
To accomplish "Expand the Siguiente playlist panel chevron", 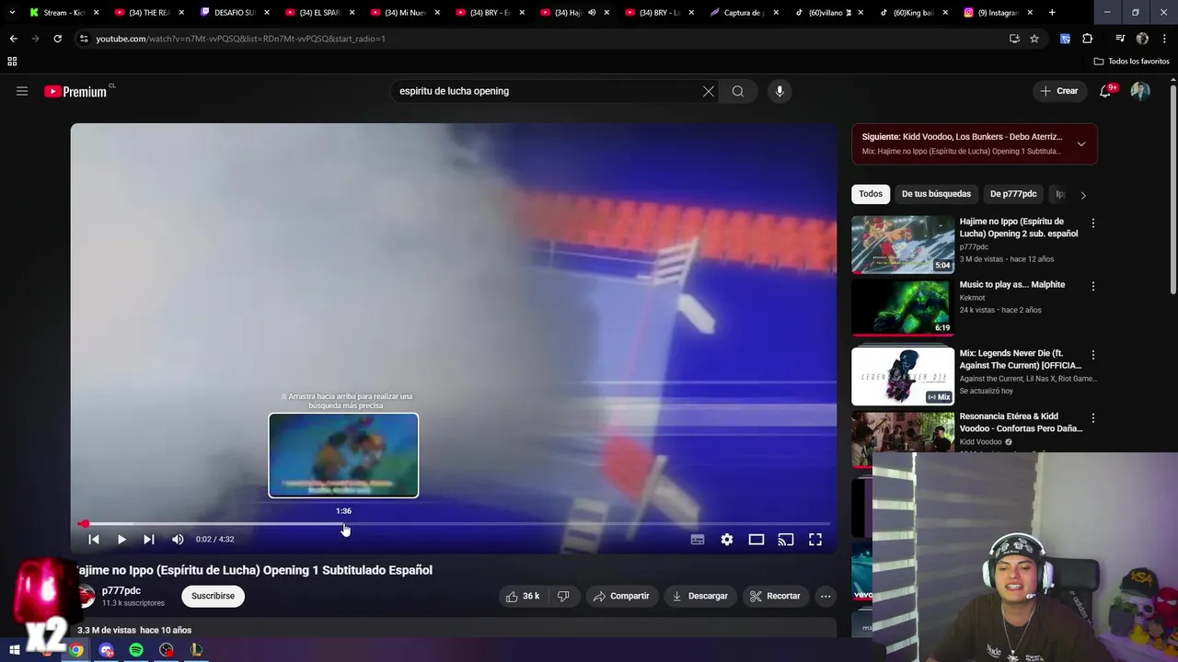I will [1081, 143].
